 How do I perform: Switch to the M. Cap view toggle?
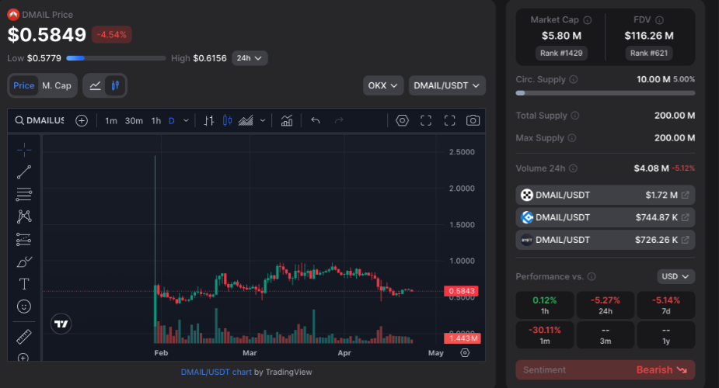coord(57,85)
